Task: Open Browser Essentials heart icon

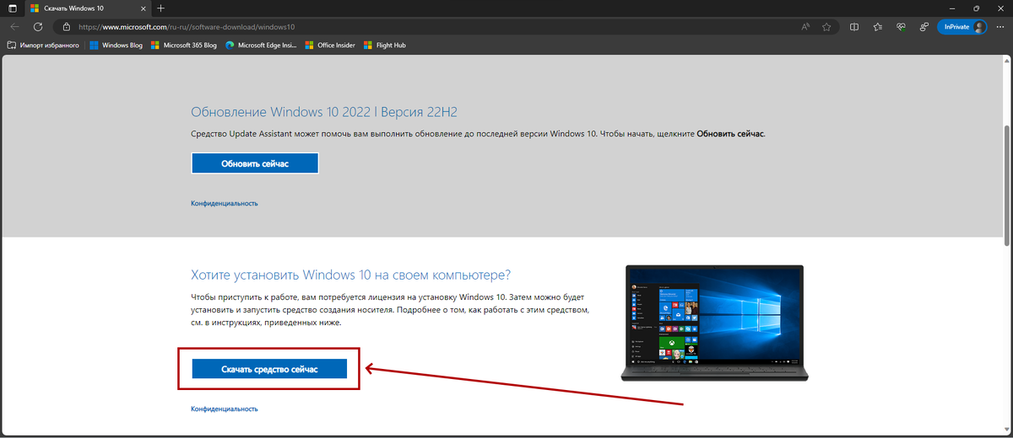Action: point(902,27)
